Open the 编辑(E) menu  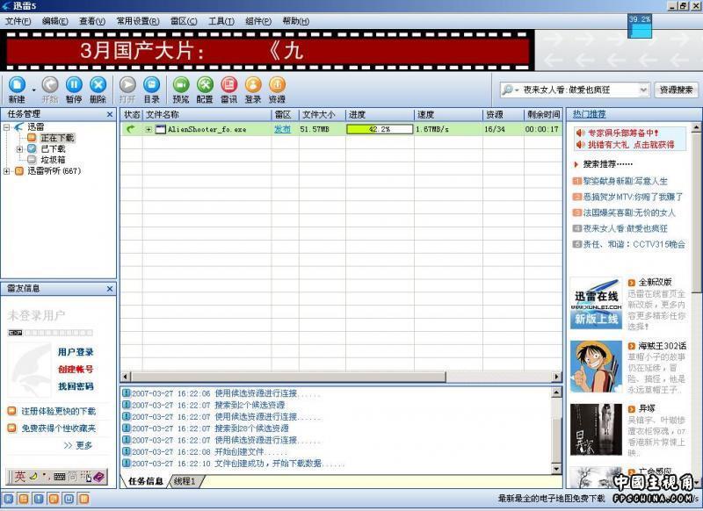[x=55, y=21]
